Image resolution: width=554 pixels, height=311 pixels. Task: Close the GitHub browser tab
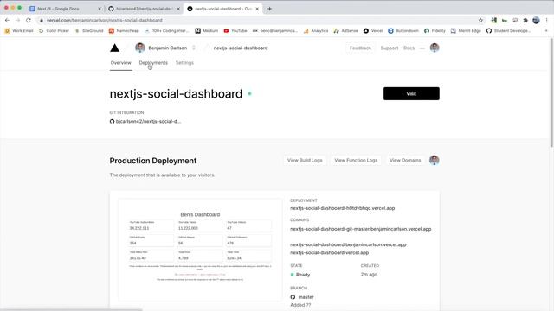178,9
